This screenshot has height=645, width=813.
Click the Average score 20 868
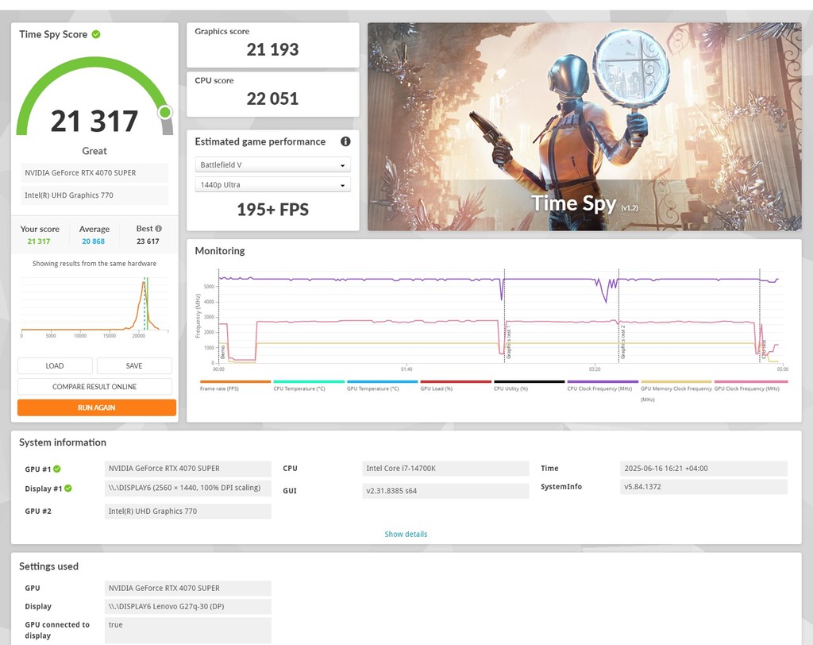pyautogui.click(x=94, y=241)
